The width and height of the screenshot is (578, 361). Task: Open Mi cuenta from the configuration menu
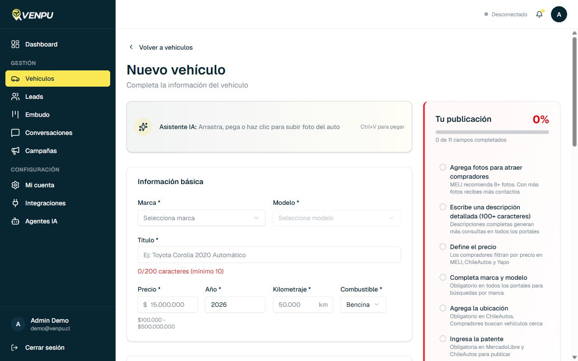coord(40,185)
